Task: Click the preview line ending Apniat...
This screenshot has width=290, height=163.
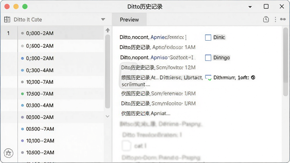Action: (146, 113)
